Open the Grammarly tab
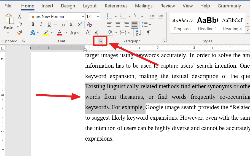250x156 pixels. click(x=229, y=6)
